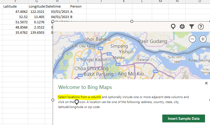Select cell with latitude 35.6762
210x125 pixels.
click(x=15, y=32)
